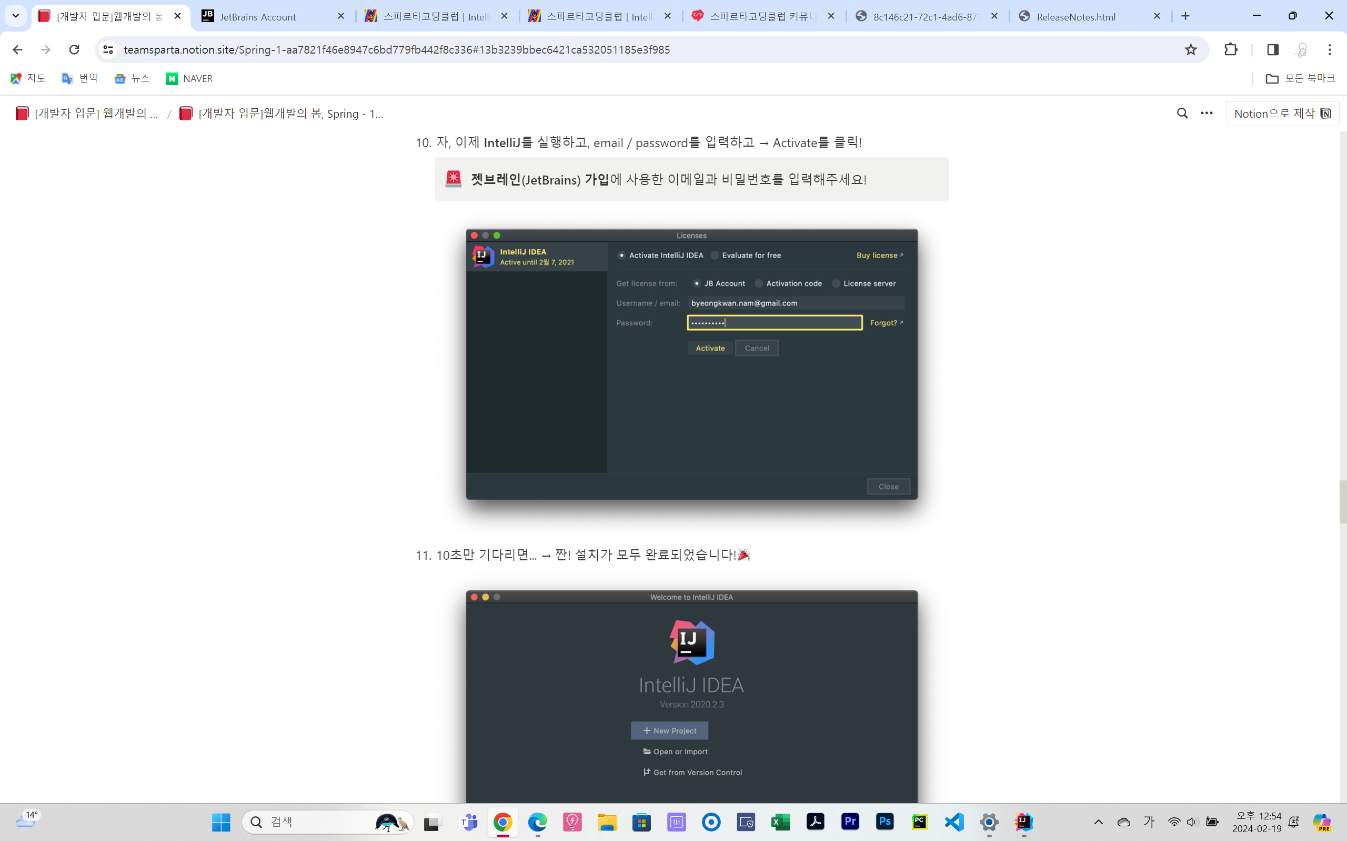Open a new browser tab

[1185, 16]
